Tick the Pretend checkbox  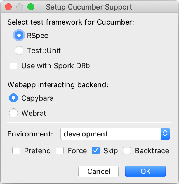(x=16, y=151)
